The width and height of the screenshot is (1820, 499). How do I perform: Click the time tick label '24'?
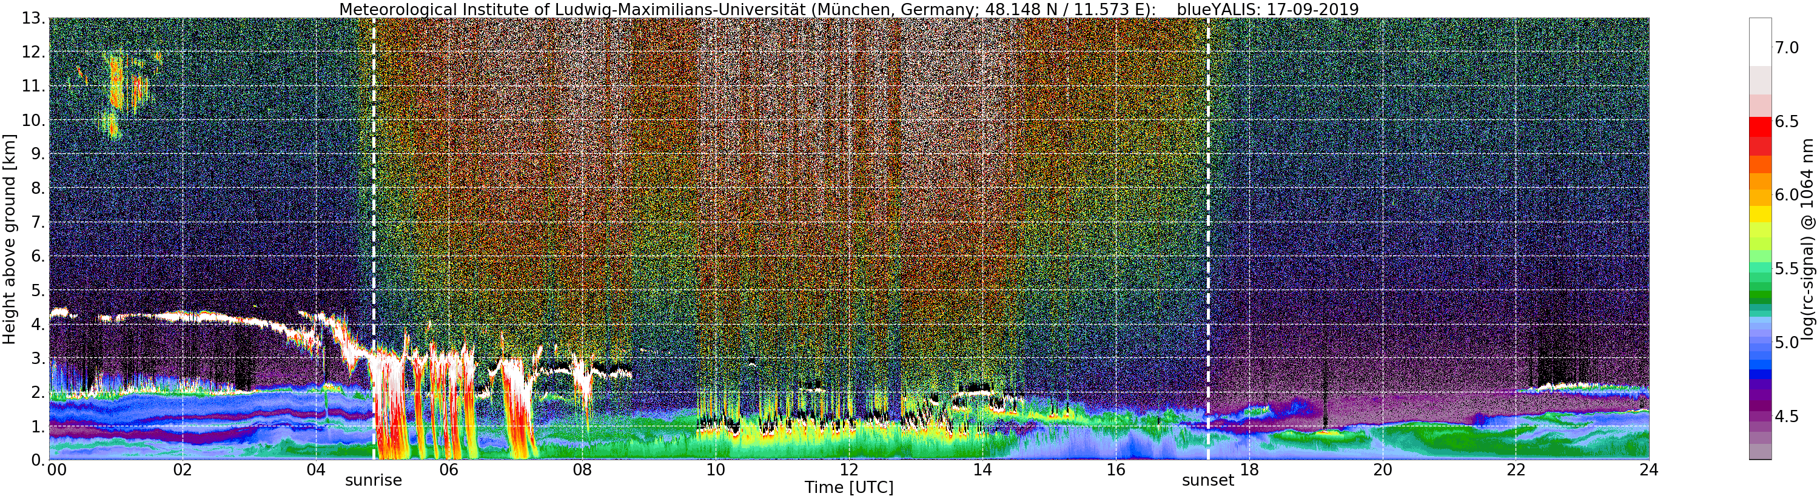pyautogui.click(x=1649, y=469)
